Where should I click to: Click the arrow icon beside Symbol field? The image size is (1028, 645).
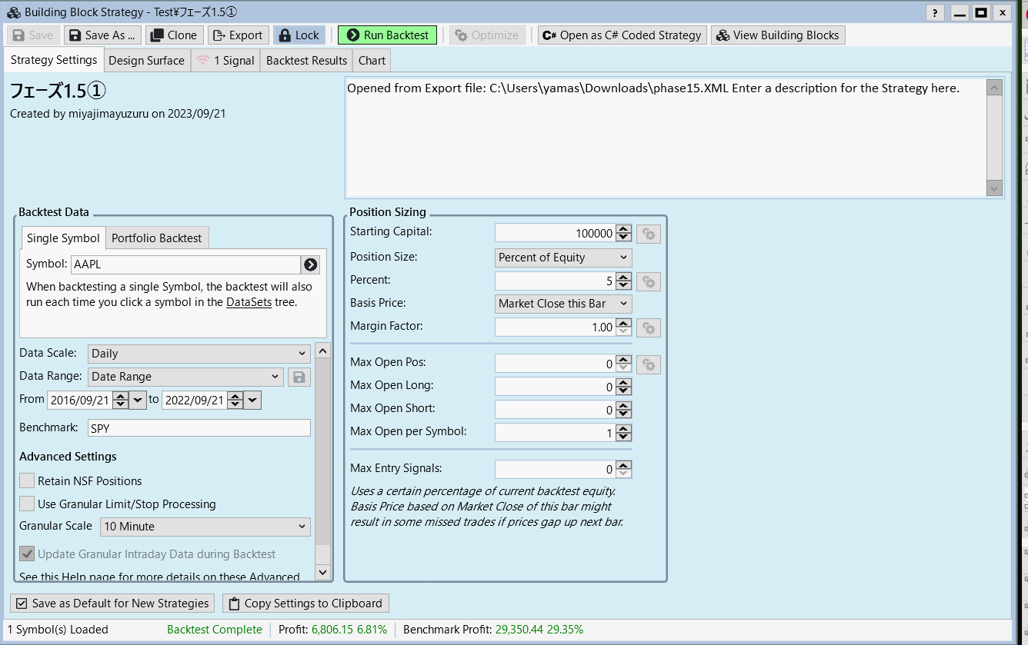click(x=310, y=264)
